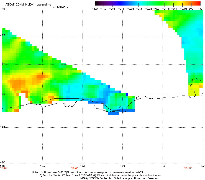Click the date label 20160410 in title

[60, 7]
